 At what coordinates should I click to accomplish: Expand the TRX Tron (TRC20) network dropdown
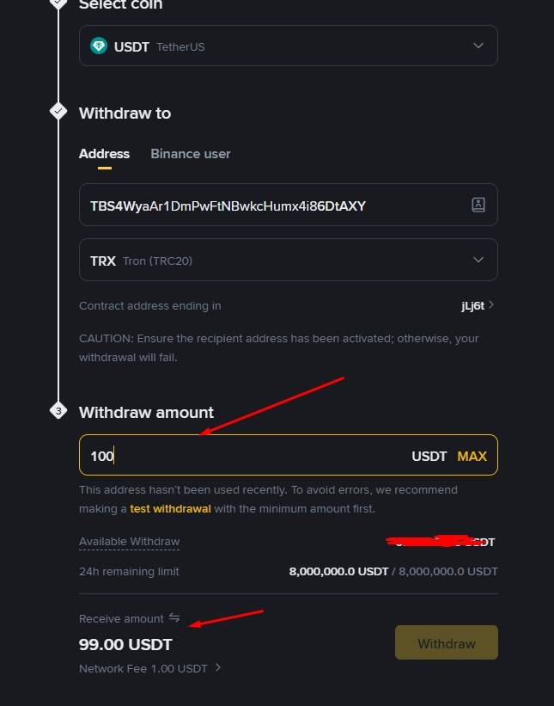click(288, 260)
